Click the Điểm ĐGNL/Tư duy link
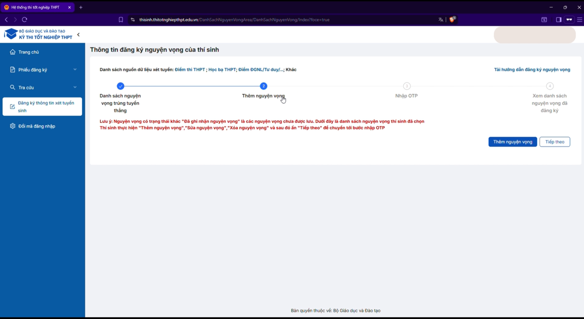 point(261,69)
